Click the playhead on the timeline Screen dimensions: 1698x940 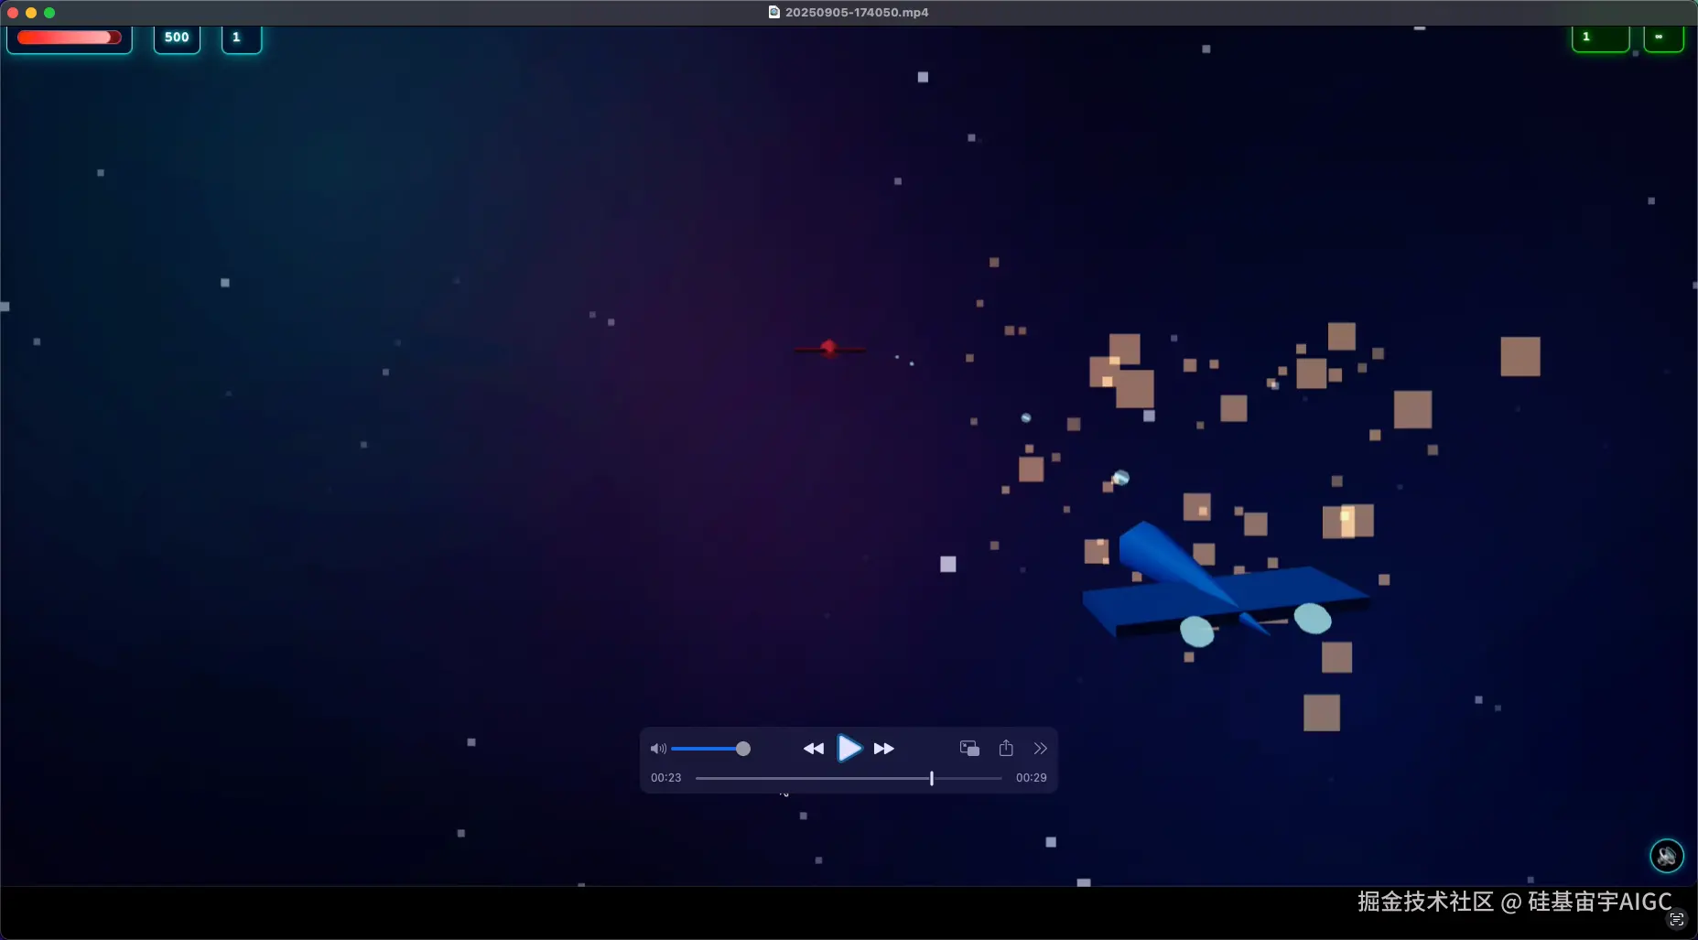coord(931,778)
